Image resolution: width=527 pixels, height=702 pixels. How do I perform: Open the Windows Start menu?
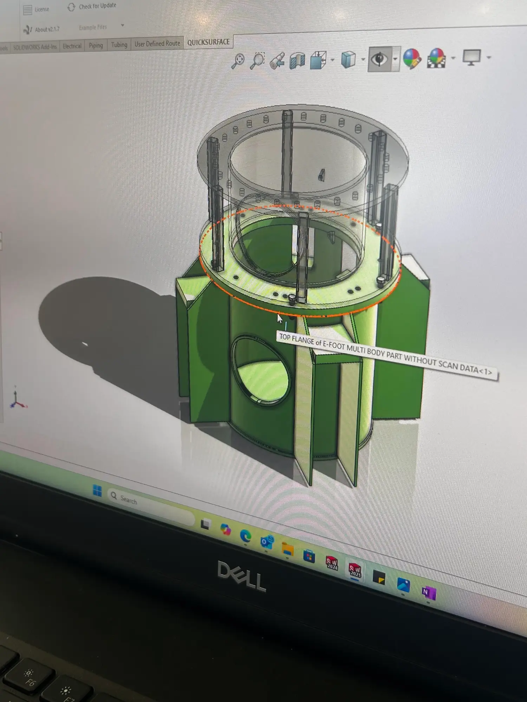97,490
